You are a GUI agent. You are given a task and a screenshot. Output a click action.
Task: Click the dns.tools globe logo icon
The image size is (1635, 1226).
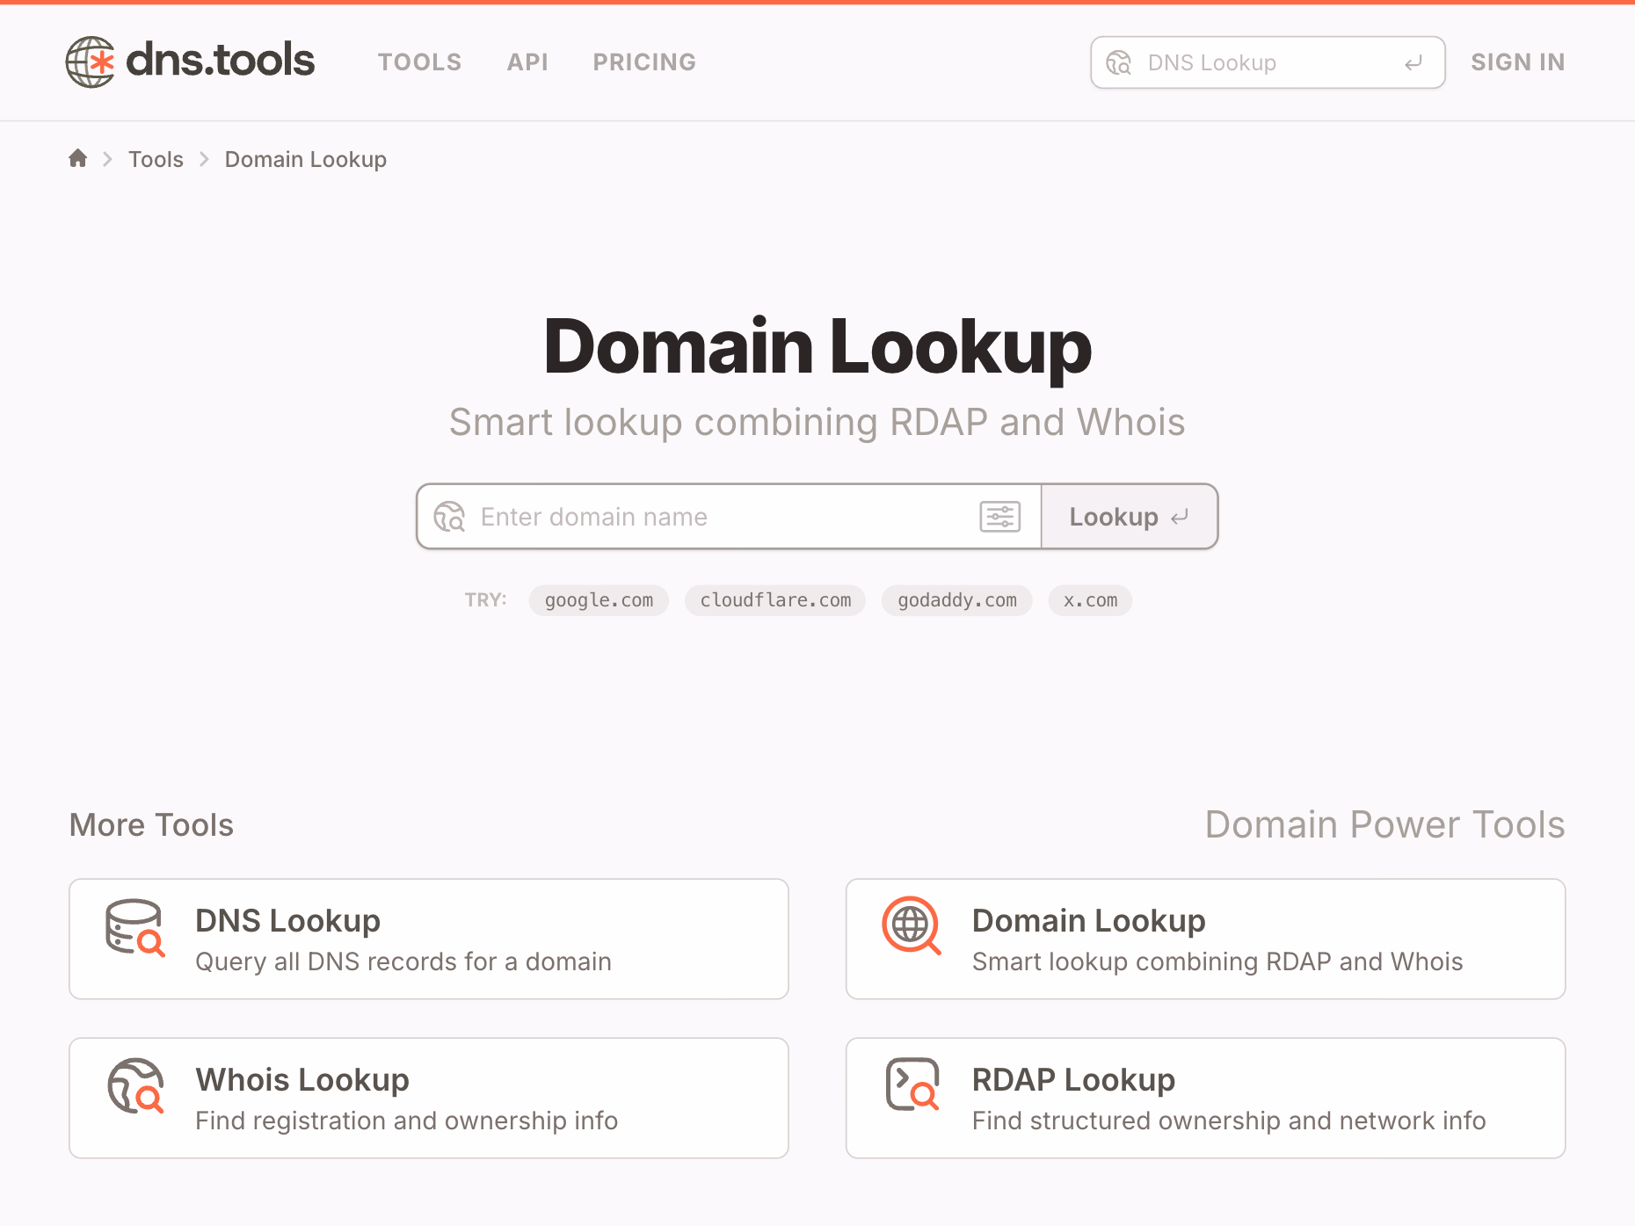[91, 62]
